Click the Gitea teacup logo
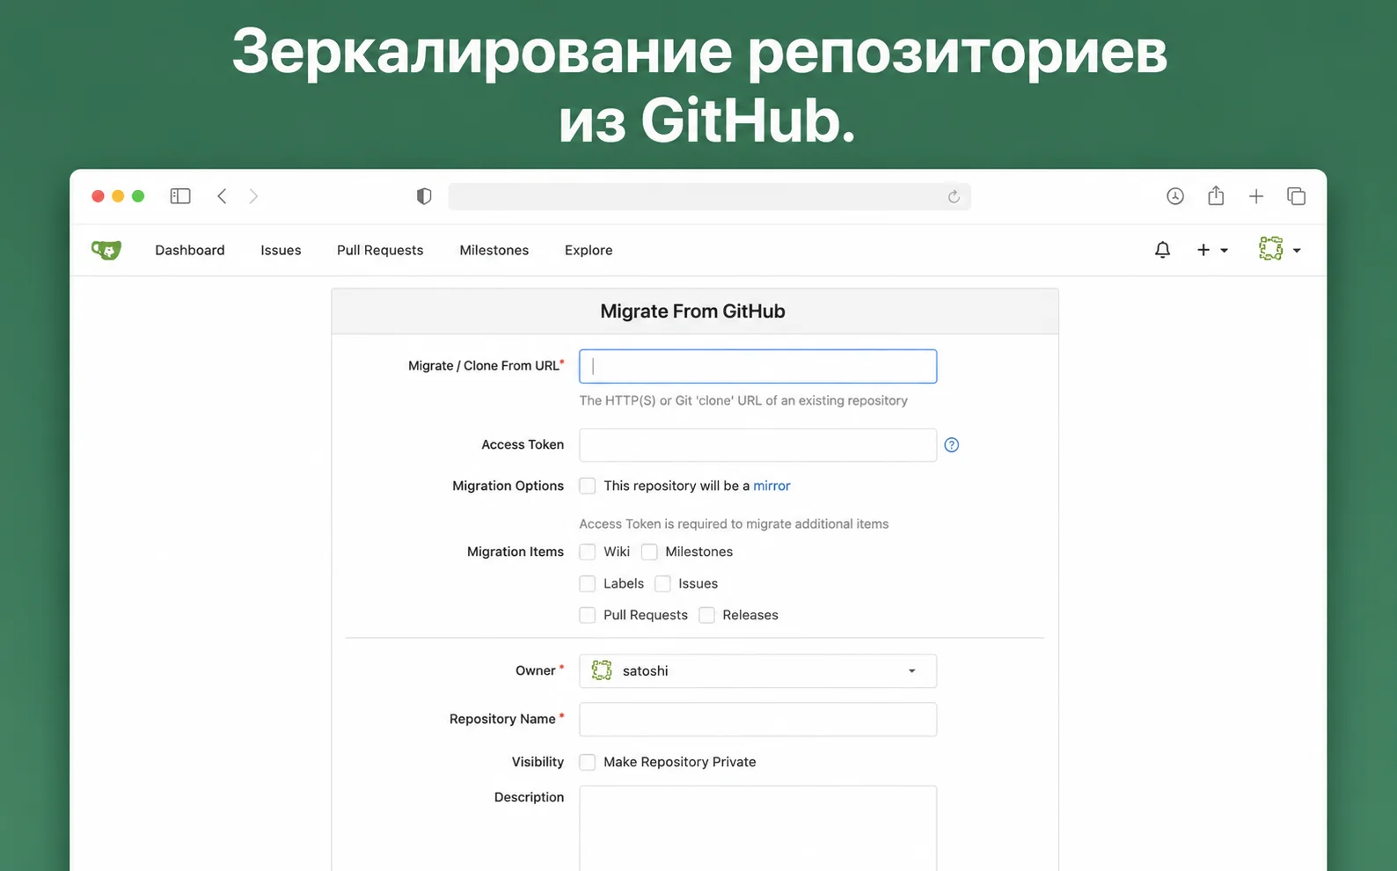The image size is (1397, 871). pyautogui.click(x=106, y=250)
